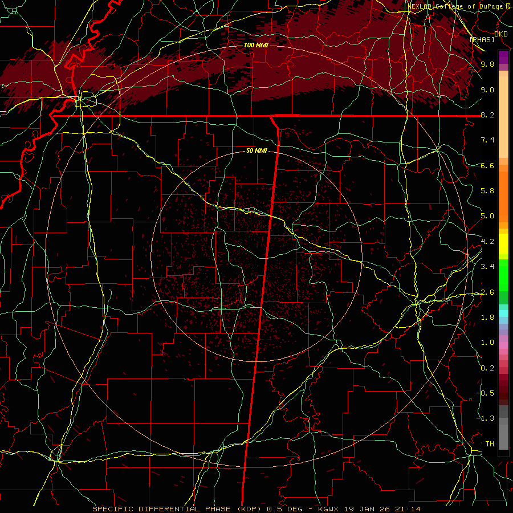Image resolution: width=513 pixels, height=513 pixels.
Task: Click the 9.8 value on the color scale
Action: click(x=487, y=64)
